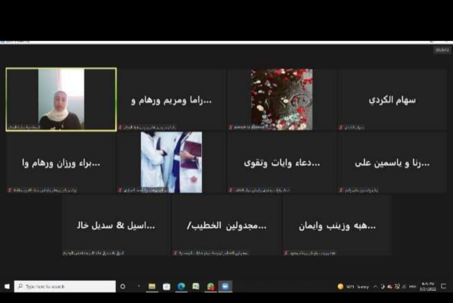
Task: Select the مجدولين الخطيب participant tile
Action: [226, 225]
